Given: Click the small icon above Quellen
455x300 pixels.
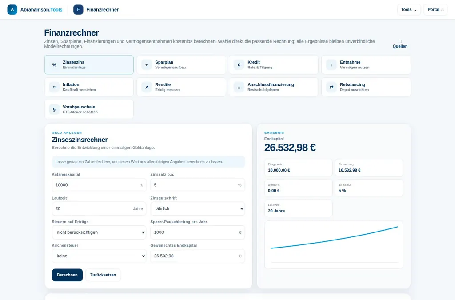Looking at the screenshot, I should pos(400,41).
